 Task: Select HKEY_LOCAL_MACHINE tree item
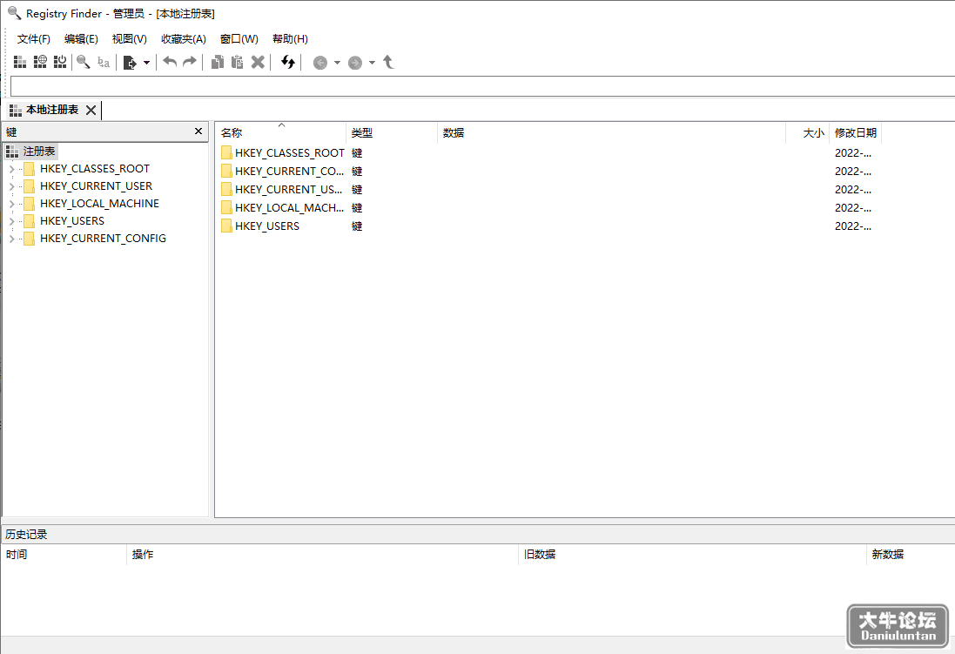point(99,204)
